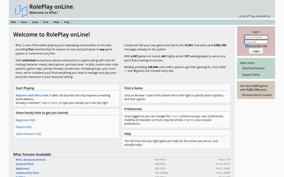Open the Jump menu item
The image size is (284, 177).
click(35, 22)
